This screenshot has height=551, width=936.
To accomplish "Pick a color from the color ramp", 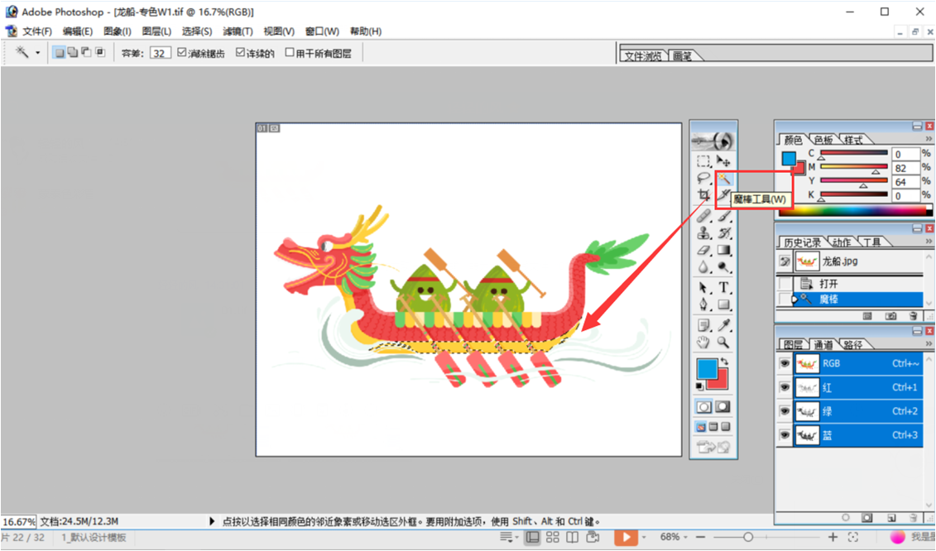I will click(855, 209).
